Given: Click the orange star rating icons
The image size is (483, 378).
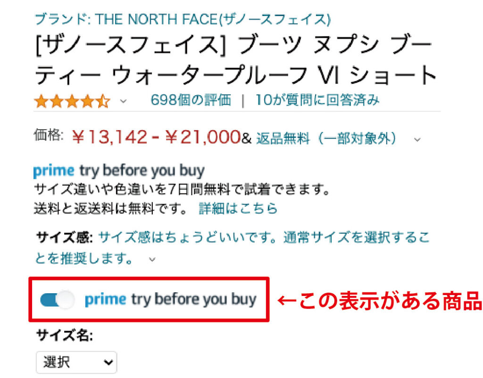Looking at the screenshot, I should (72, 101).
